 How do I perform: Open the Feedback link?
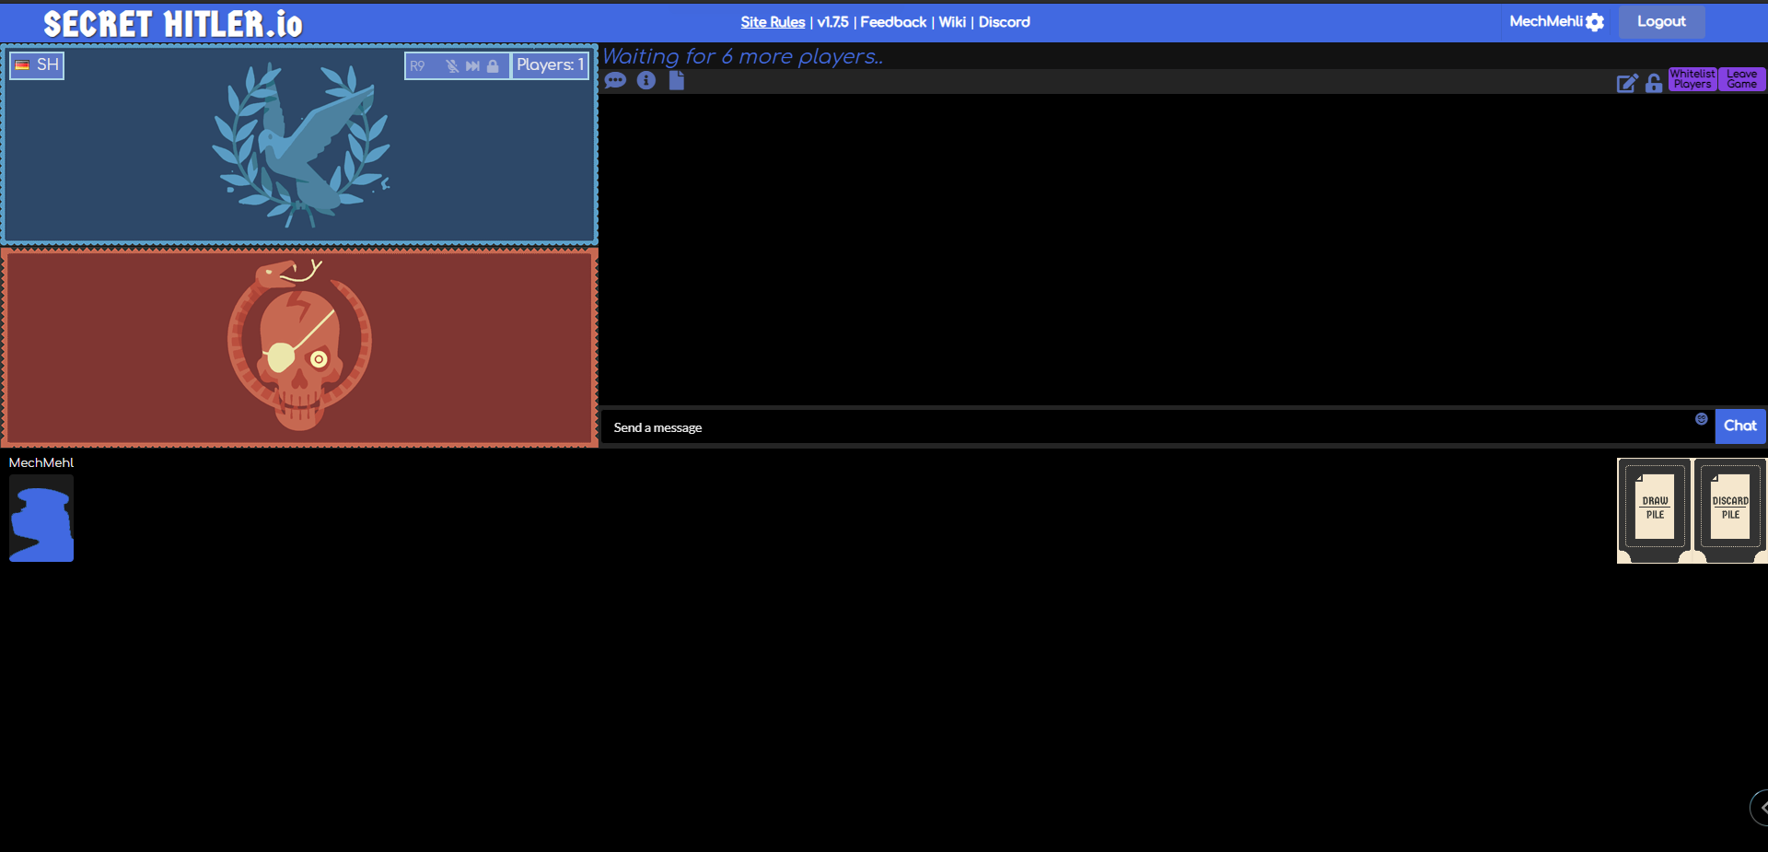(893, 22)
